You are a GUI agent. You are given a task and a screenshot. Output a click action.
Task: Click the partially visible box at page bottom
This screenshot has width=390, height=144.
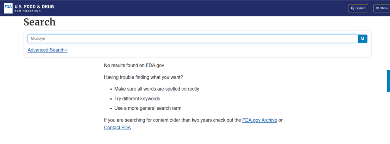pyautogui.click(x=198, y=142)
